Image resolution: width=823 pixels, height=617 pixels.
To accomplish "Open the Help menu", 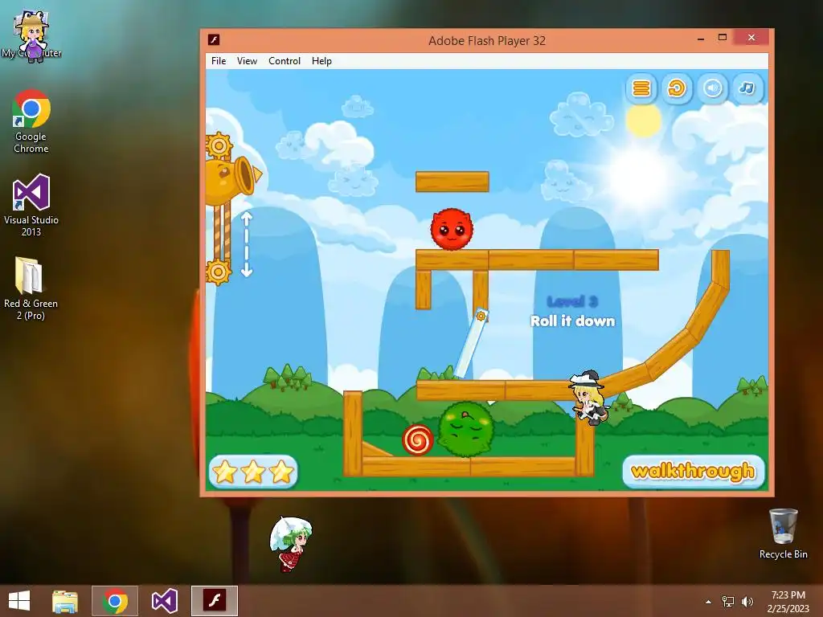I will coord(321,61).
